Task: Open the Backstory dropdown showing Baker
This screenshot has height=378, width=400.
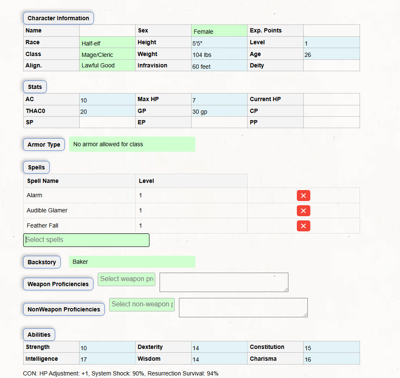Action: click(x=132, y=262)
